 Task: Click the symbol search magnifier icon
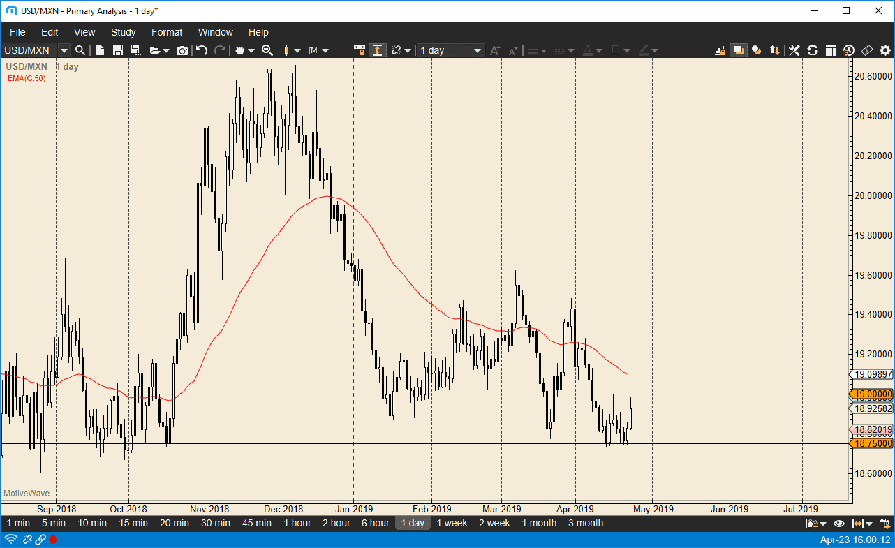pos(80,50)
